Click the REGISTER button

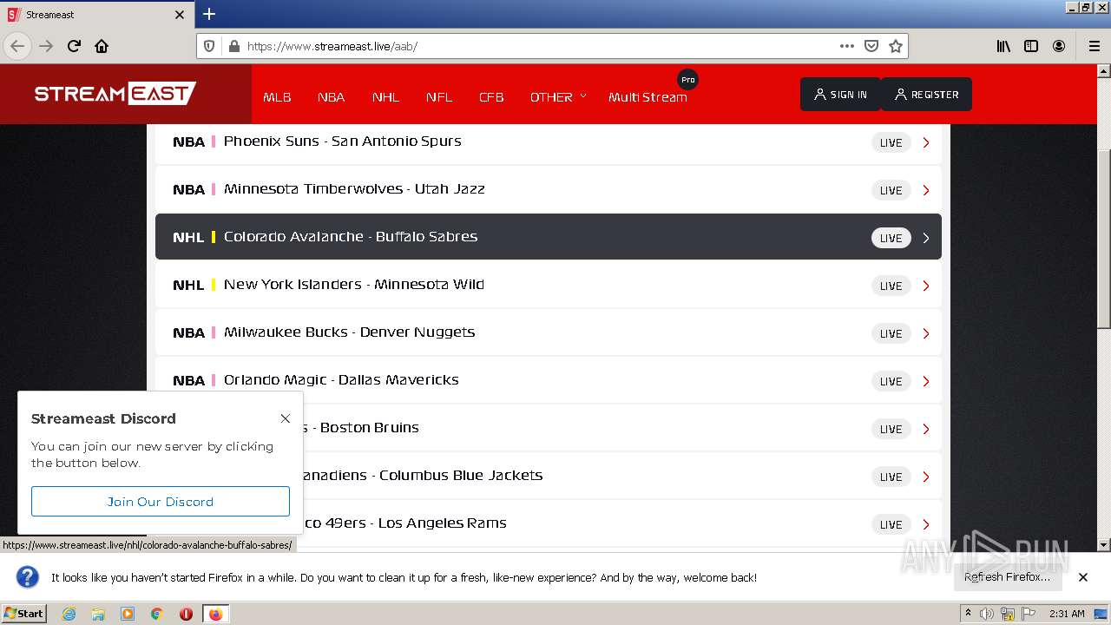[x=926, y=95]
